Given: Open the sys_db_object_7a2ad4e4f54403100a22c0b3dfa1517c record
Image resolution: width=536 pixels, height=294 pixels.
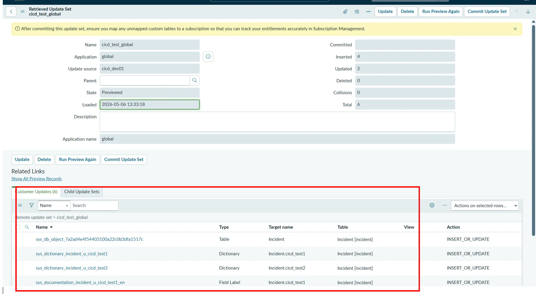Looking at the screenshot, I should tap(90, 239).
